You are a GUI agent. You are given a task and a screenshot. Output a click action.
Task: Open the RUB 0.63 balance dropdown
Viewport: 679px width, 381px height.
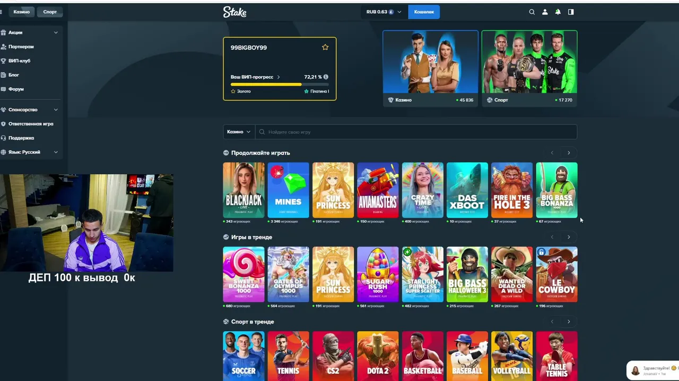(384, 12)
